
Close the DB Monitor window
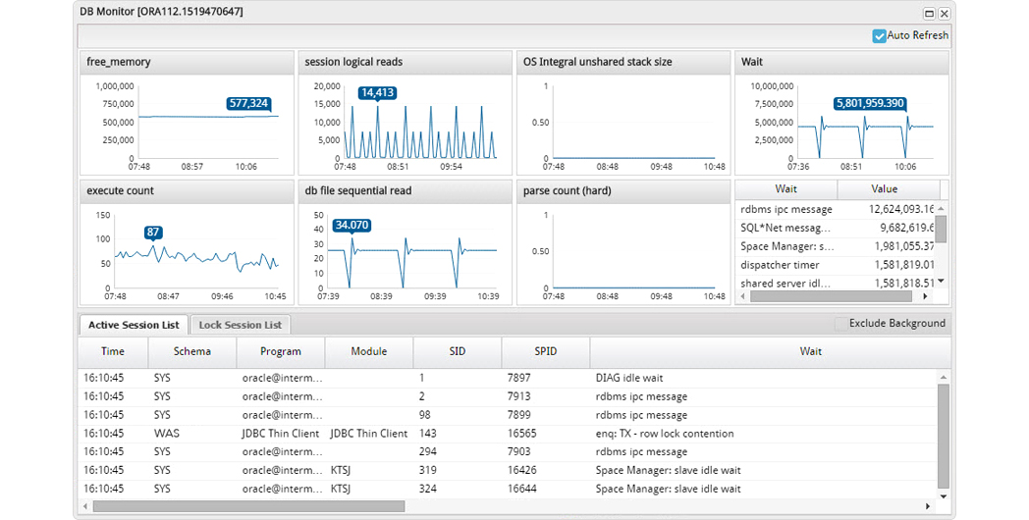point(944,13)
